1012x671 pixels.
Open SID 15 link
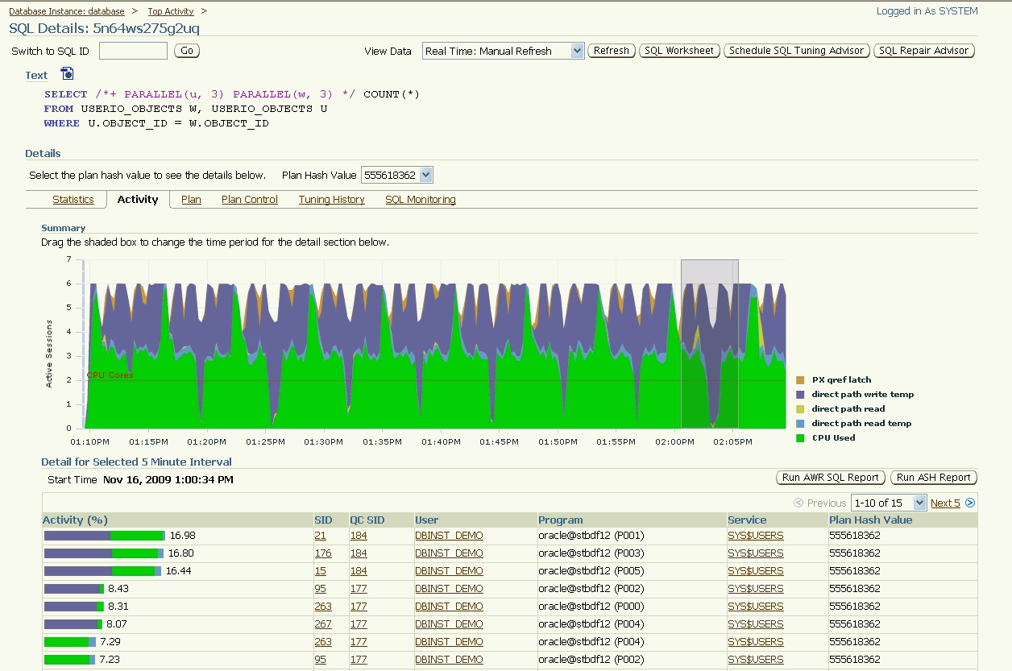tap(320, 571)
